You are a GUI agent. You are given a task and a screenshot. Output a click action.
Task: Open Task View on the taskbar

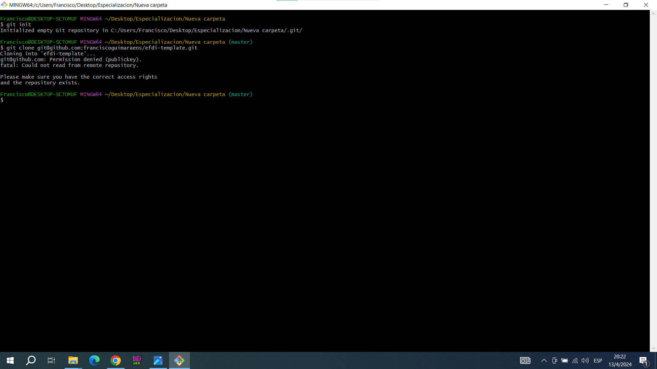(51, 360)
